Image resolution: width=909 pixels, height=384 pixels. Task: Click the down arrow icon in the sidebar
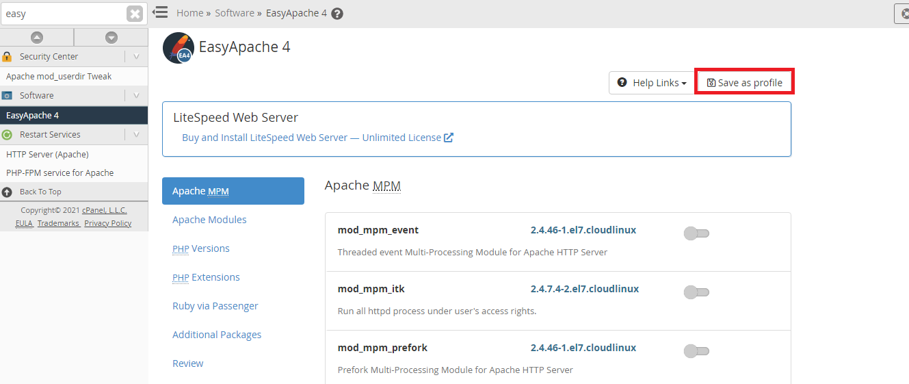click(111, 38)
